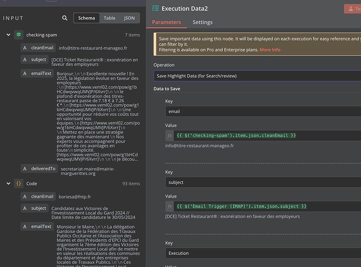Click the checking-spam node icon
361x267 pixels.
click(19, 35)
